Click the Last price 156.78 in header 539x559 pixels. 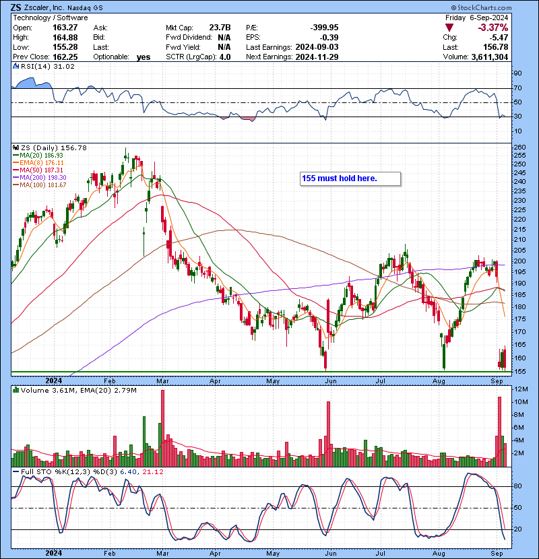click(496, 47)
